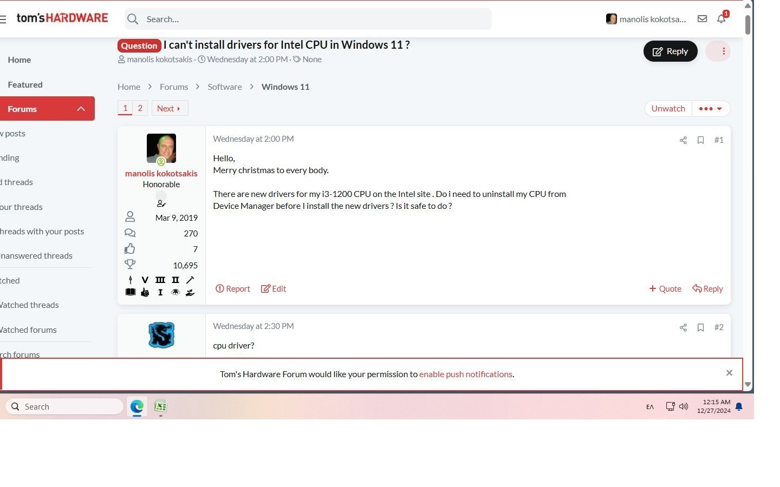Click the post #2 timestamp Wednesday at 2:30 PM

(x=253, y=326)
